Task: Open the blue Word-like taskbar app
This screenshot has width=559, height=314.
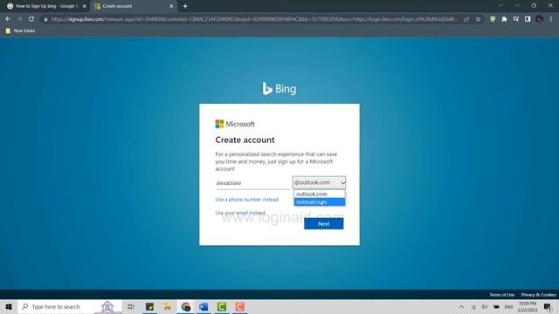Action: pos(204,306)
